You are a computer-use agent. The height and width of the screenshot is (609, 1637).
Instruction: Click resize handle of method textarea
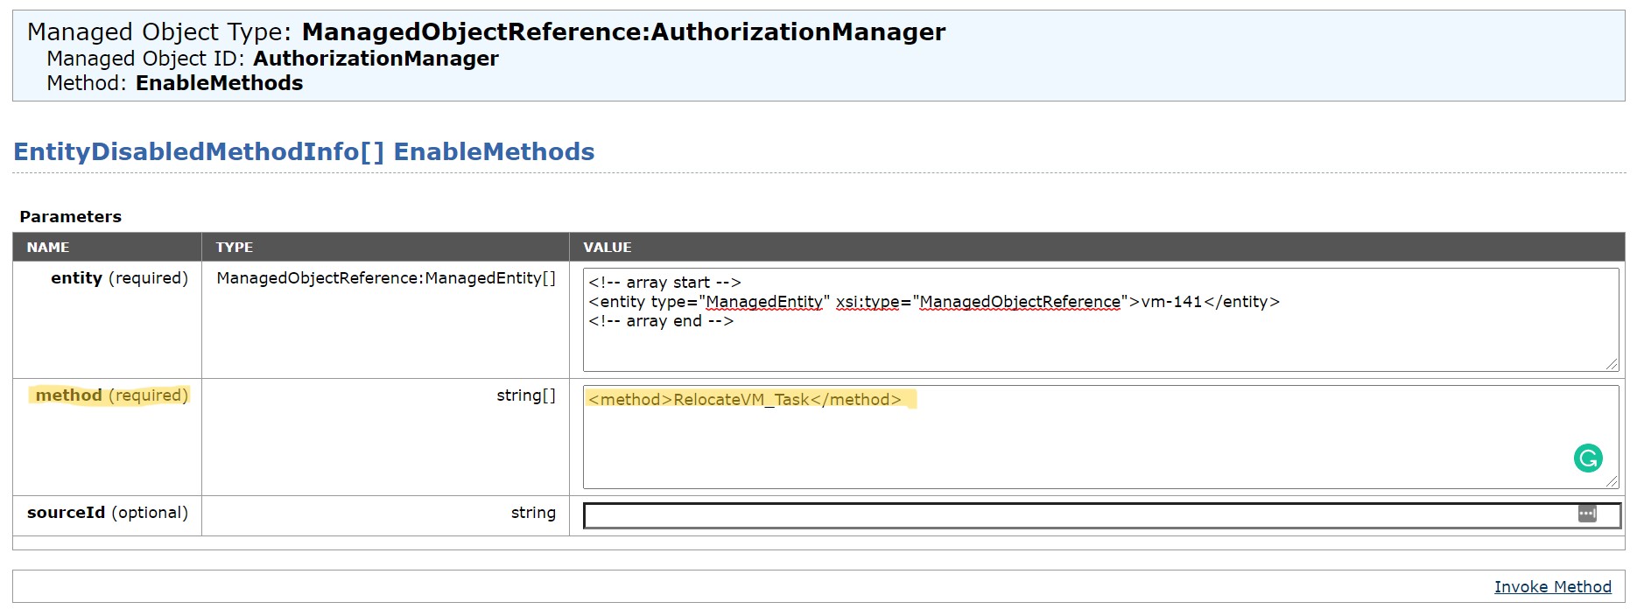click(x=1612, y=481)
